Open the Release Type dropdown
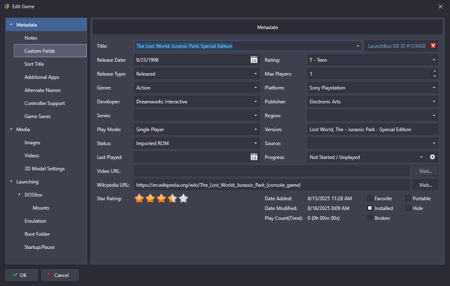This screenshot has height=286, width=450. pos(197,74)
